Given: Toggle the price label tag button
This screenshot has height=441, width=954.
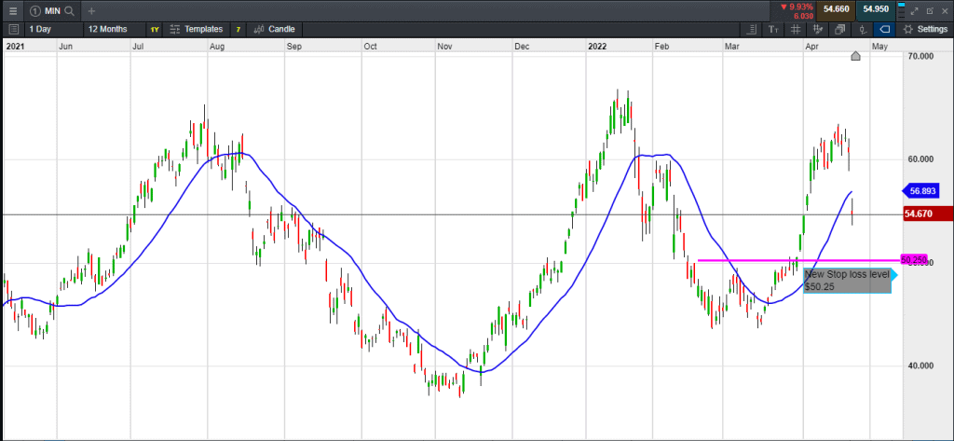Looking at the screenshot, I should point(884,29).
